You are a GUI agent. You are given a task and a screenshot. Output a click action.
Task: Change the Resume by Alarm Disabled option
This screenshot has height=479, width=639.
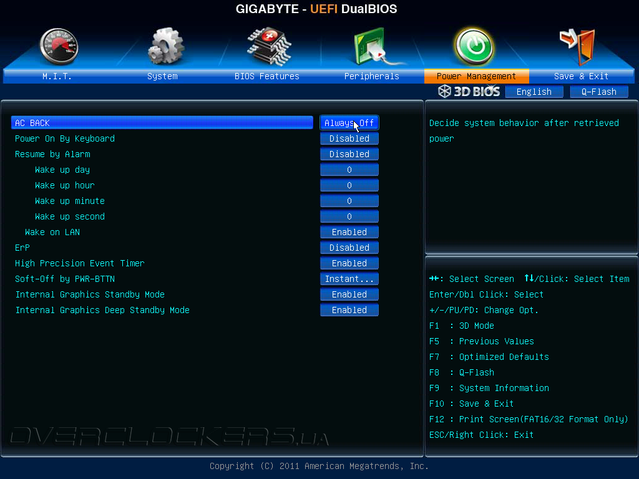coord(349,154)
